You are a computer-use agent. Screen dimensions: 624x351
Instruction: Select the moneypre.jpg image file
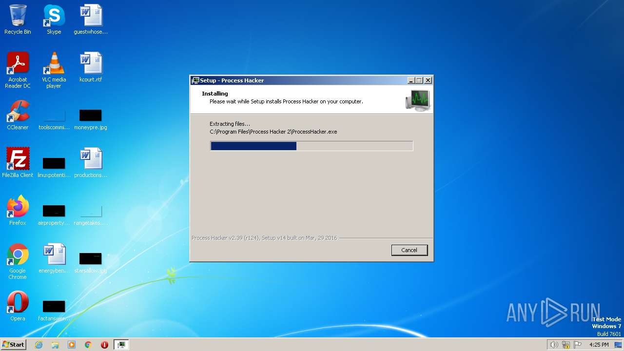click(91, 120)
